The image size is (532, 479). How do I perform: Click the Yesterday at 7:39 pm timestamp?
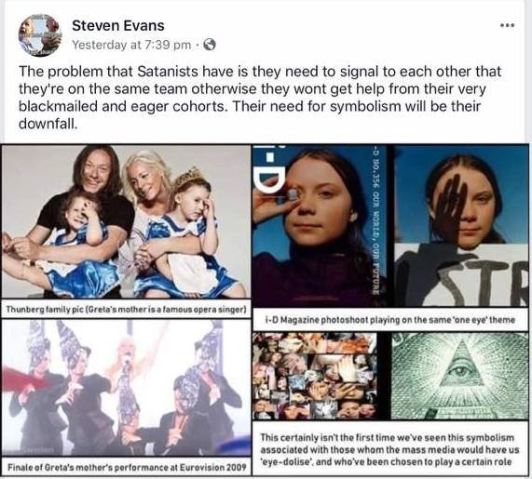pos(131,45)
